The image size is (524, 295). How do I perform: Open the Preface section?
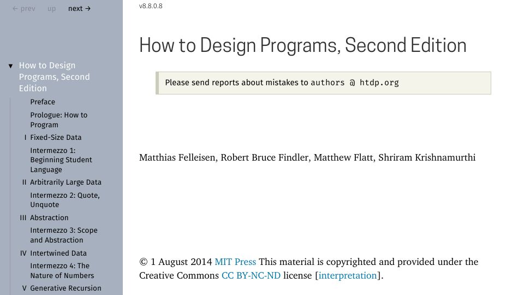43,102
